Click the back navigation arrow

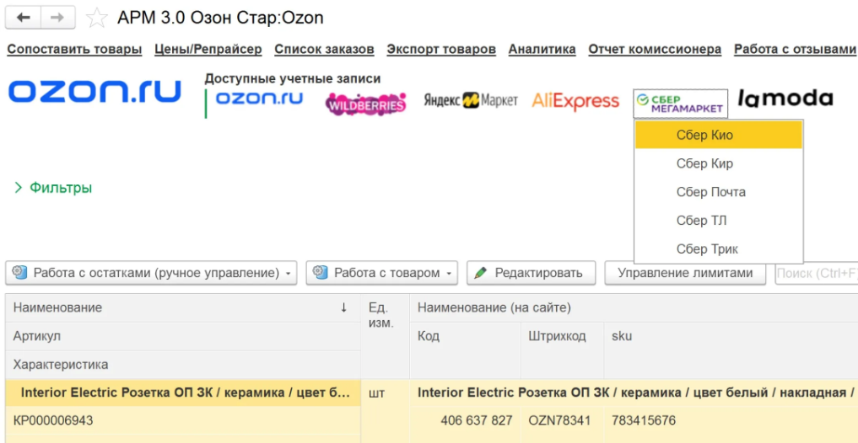[x=24, y=18]
